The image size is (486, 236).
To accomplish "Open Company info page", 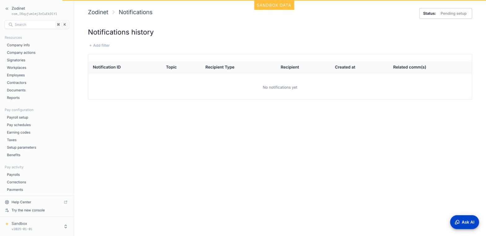I will coord(18,45).
